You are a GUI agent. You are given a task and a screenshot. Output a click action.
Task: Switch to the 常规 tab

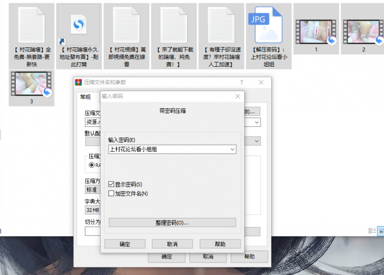point(85,97)
